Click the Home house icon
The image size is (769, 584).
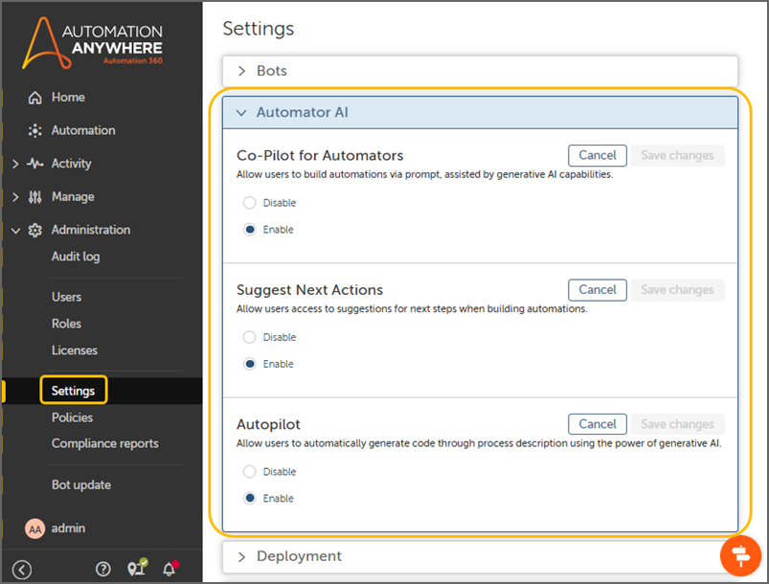click(x=34, y=98)
